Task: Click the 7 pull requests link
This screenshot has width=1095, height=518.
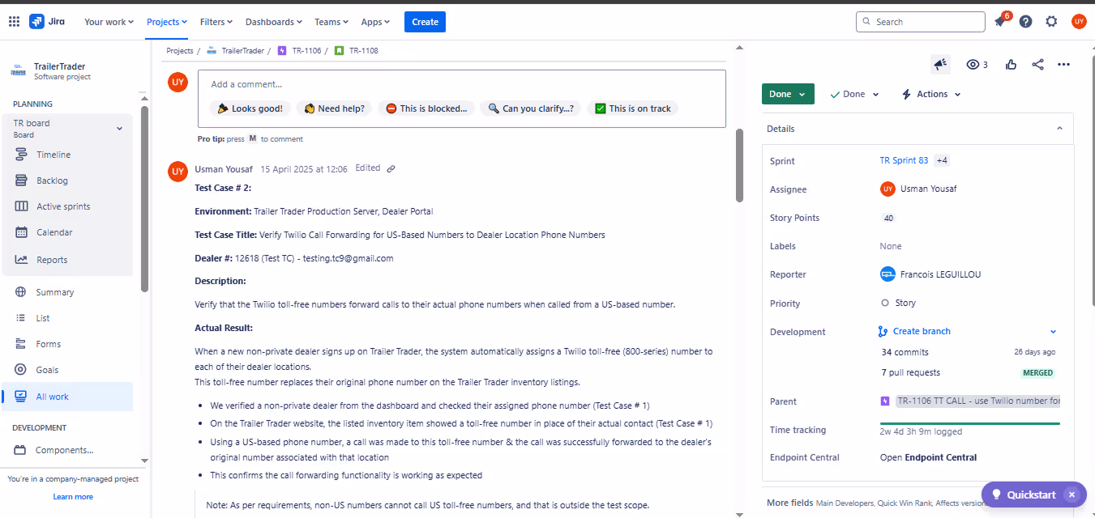Action: pyautogui.click(x=911, y=373)
